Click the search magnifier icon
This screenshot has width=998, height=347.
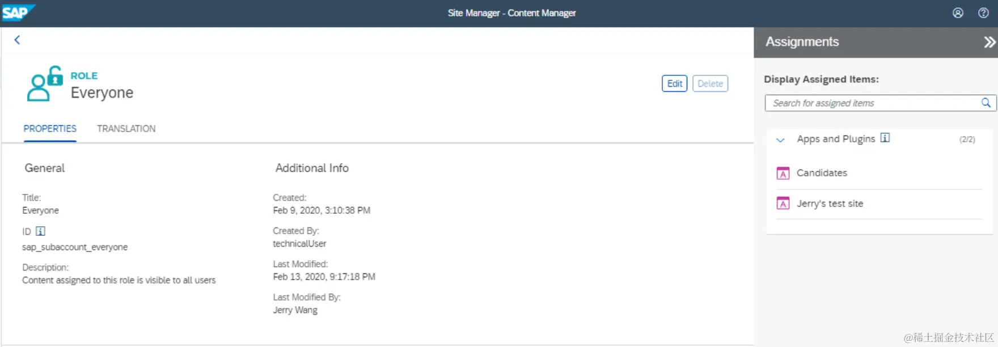(x=986, y=103)
